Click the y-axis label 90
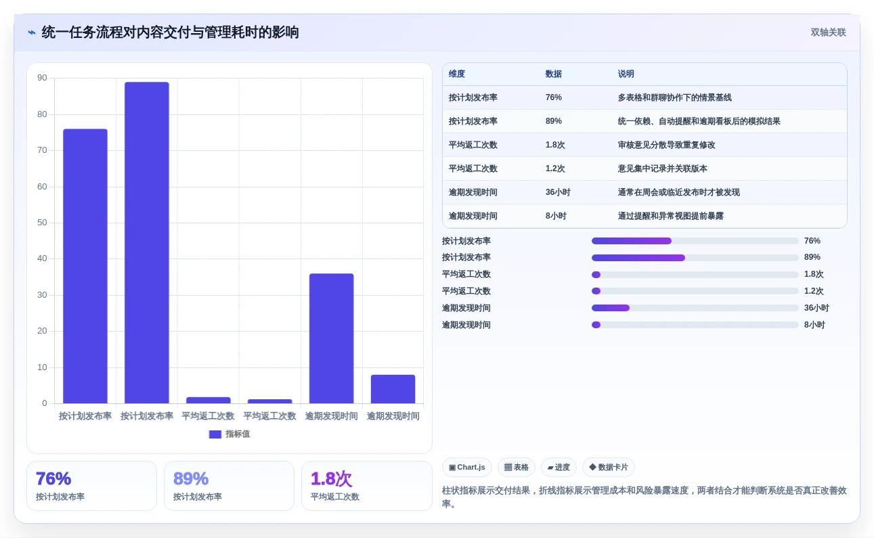The height and width of the screenshot is (538, 874). tap(43, 78)
